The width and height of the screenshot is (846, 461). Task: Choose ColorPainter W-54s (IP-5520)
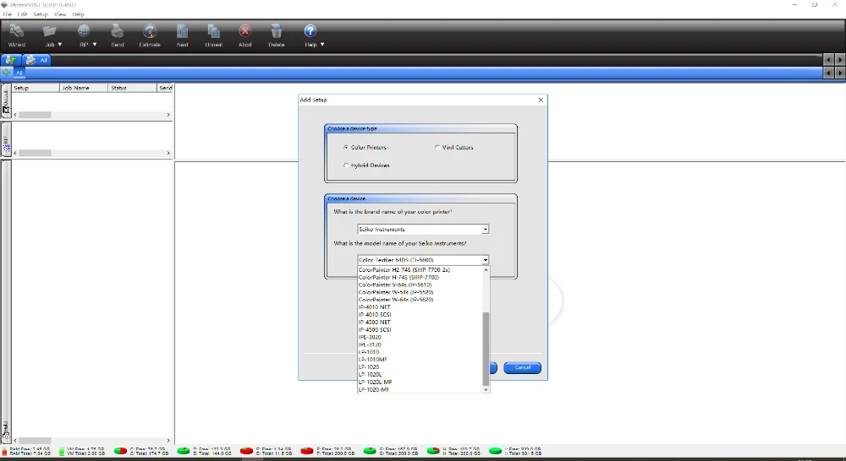point(420,292)
